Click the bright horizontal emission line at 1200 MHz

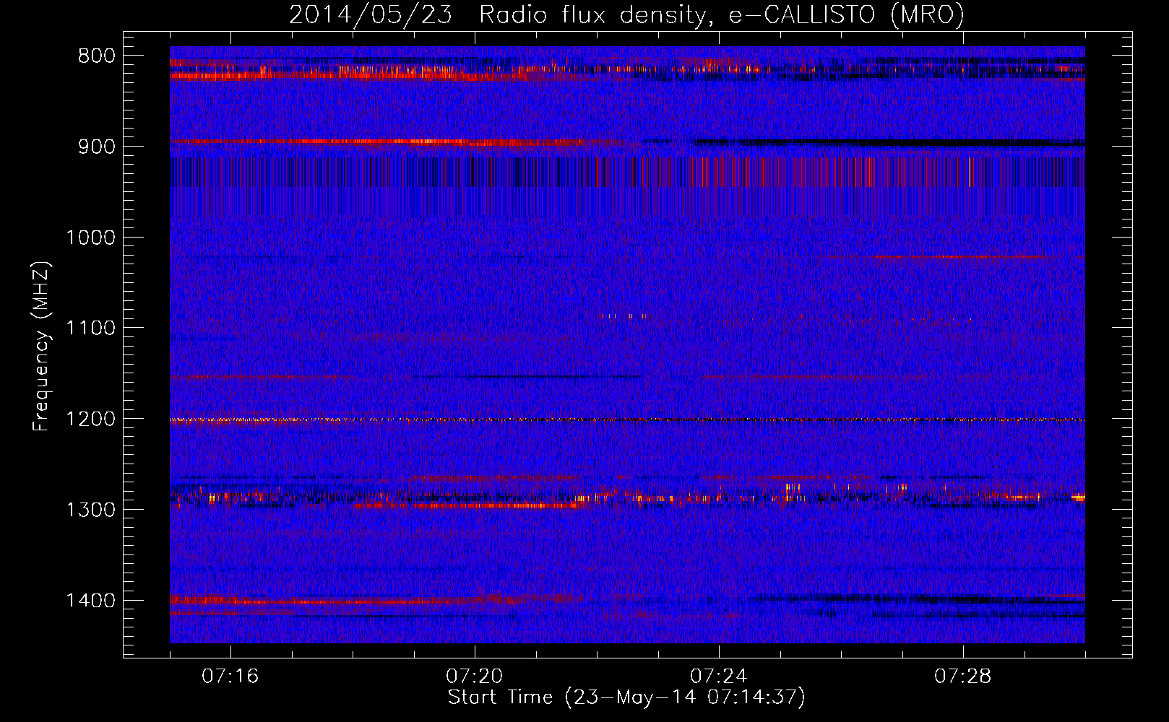627,419
